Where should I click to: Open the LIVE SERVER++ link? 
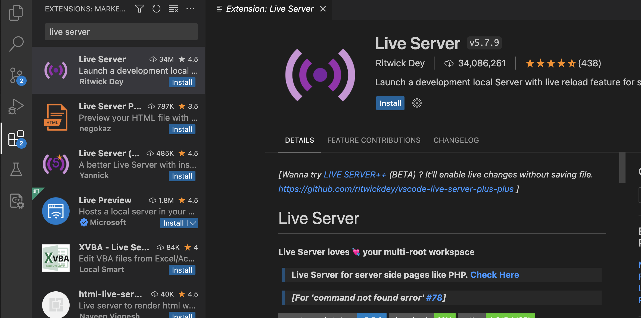click(x=355, y=174)
